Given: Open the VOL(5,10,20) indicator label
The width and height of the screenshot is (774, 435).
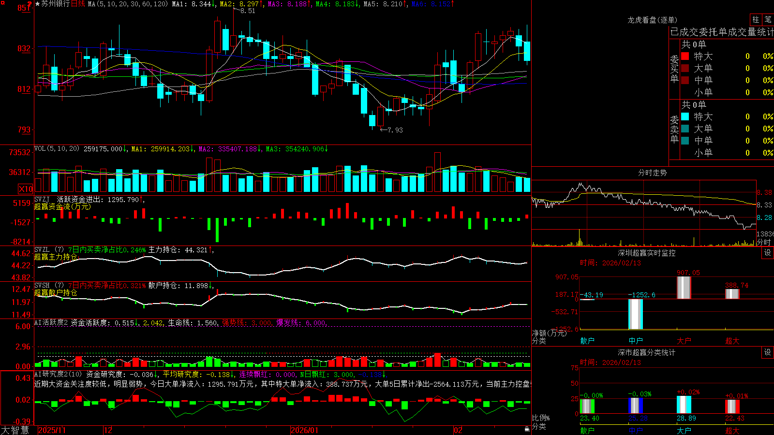Looking at the screenshot, I should [x=57, y=148].
